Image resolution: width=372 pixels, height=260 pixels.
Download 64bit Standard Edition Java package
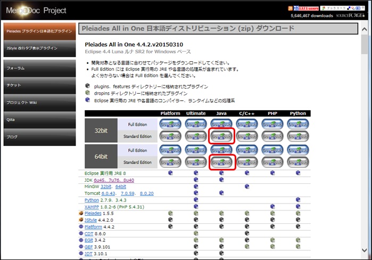point(221,162)
